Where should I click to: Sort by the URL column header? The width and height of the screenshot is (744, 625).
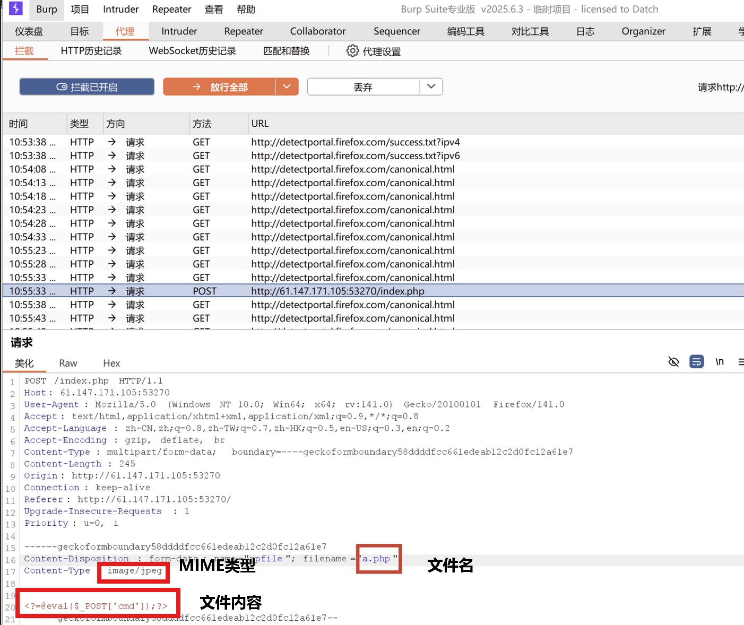click(496, 124)
